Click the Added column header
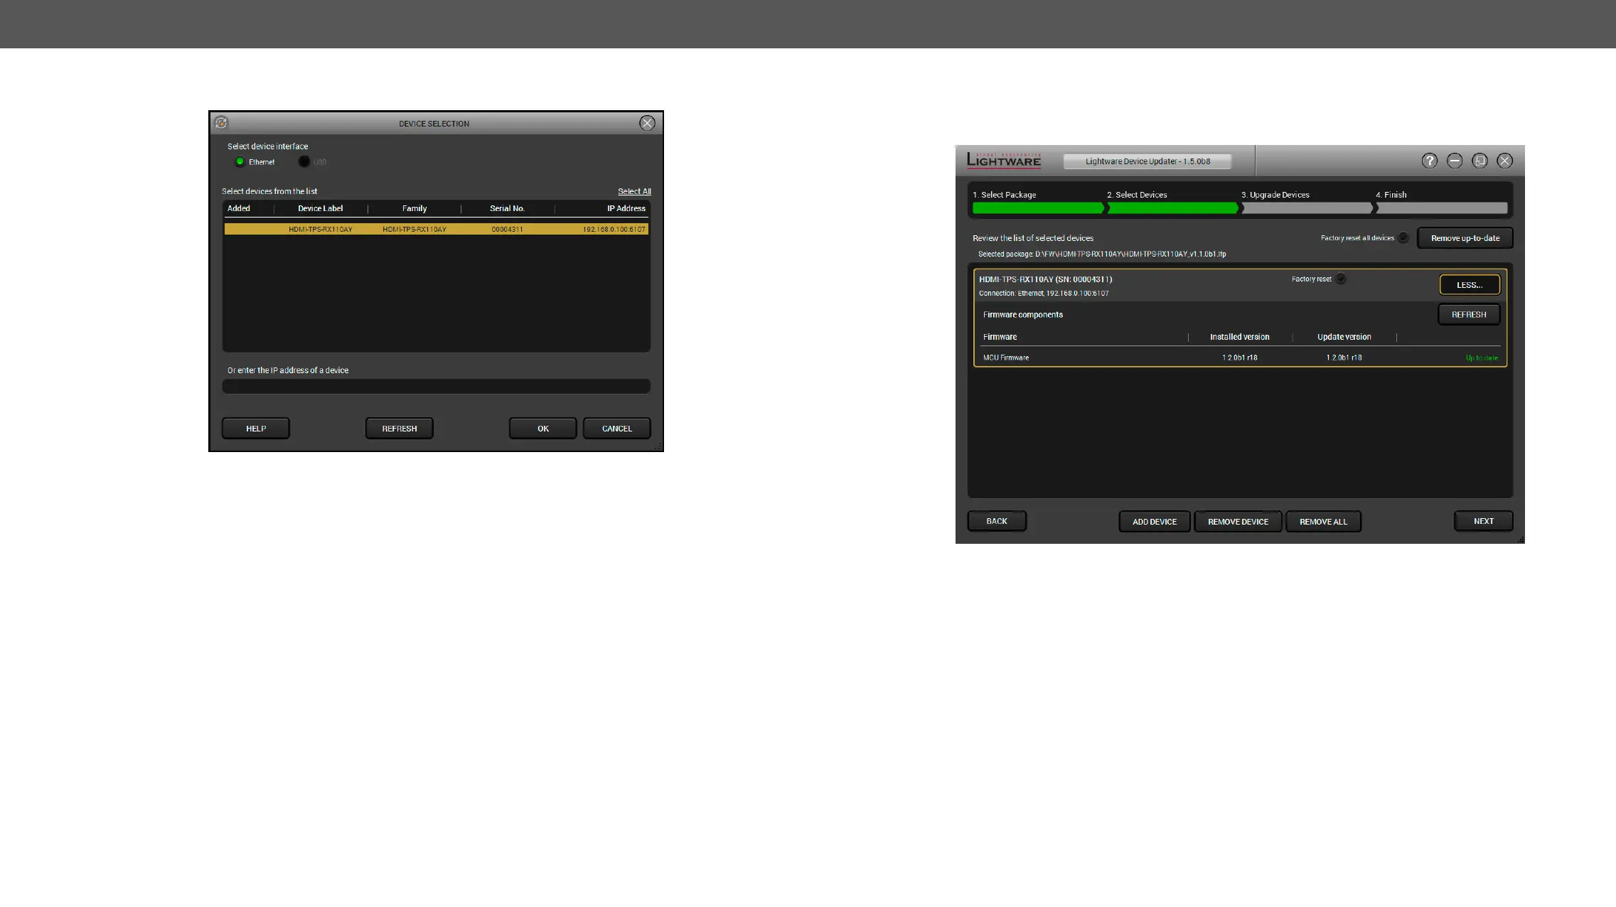1616x907 pixels. click(239, 208)
